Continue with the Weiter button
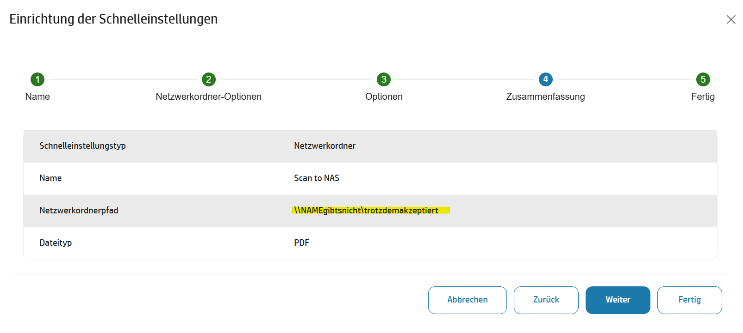This screenshot has width=743, height=333. coord(618,300)
